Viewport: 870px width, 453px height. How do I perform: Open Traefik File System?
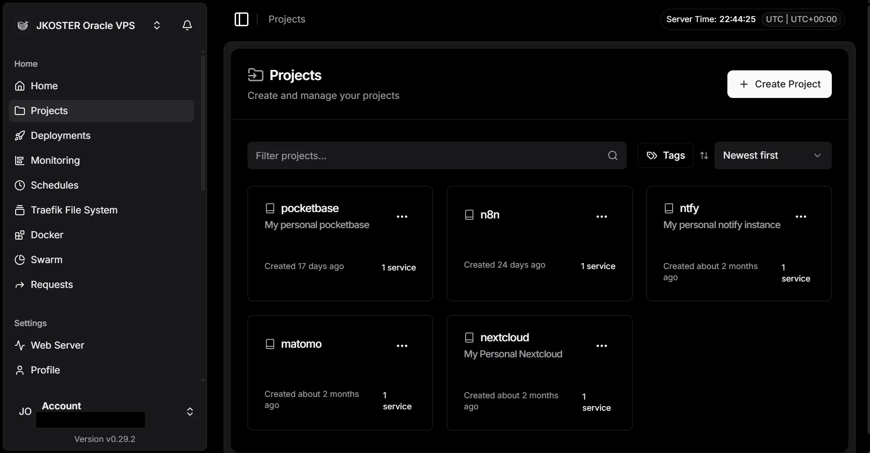click(101, 210)
